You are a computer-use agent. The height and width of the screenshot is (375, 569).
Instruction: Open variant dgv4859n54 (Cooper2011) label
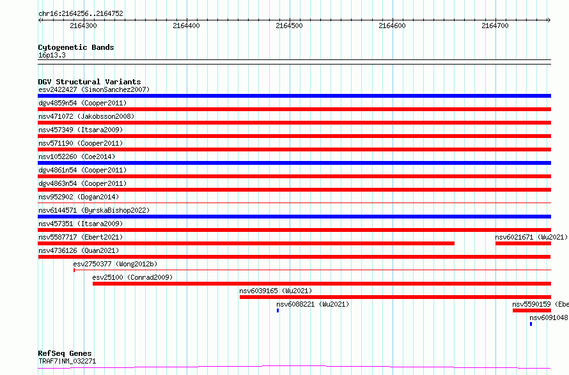point(82,103)
